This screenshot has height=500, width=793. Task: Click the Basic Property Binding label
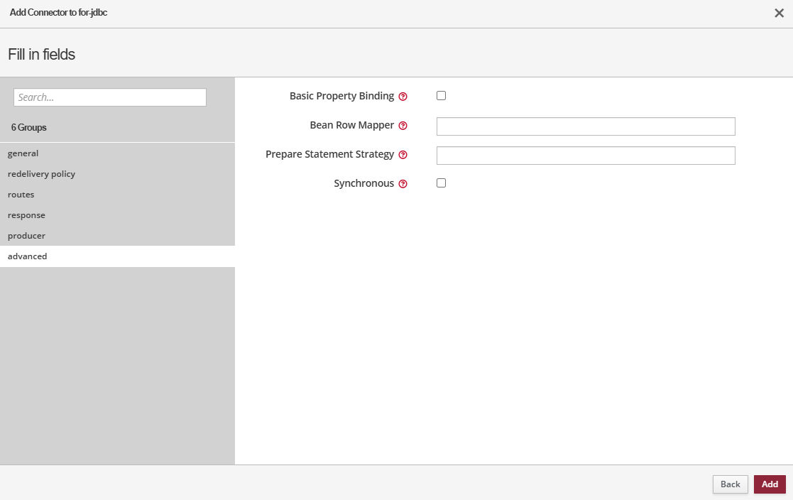(x=341, y=96)
